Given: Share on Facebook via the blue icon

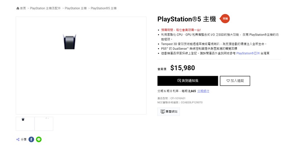Looking at the screenshot, I should [x=31, y=139].
